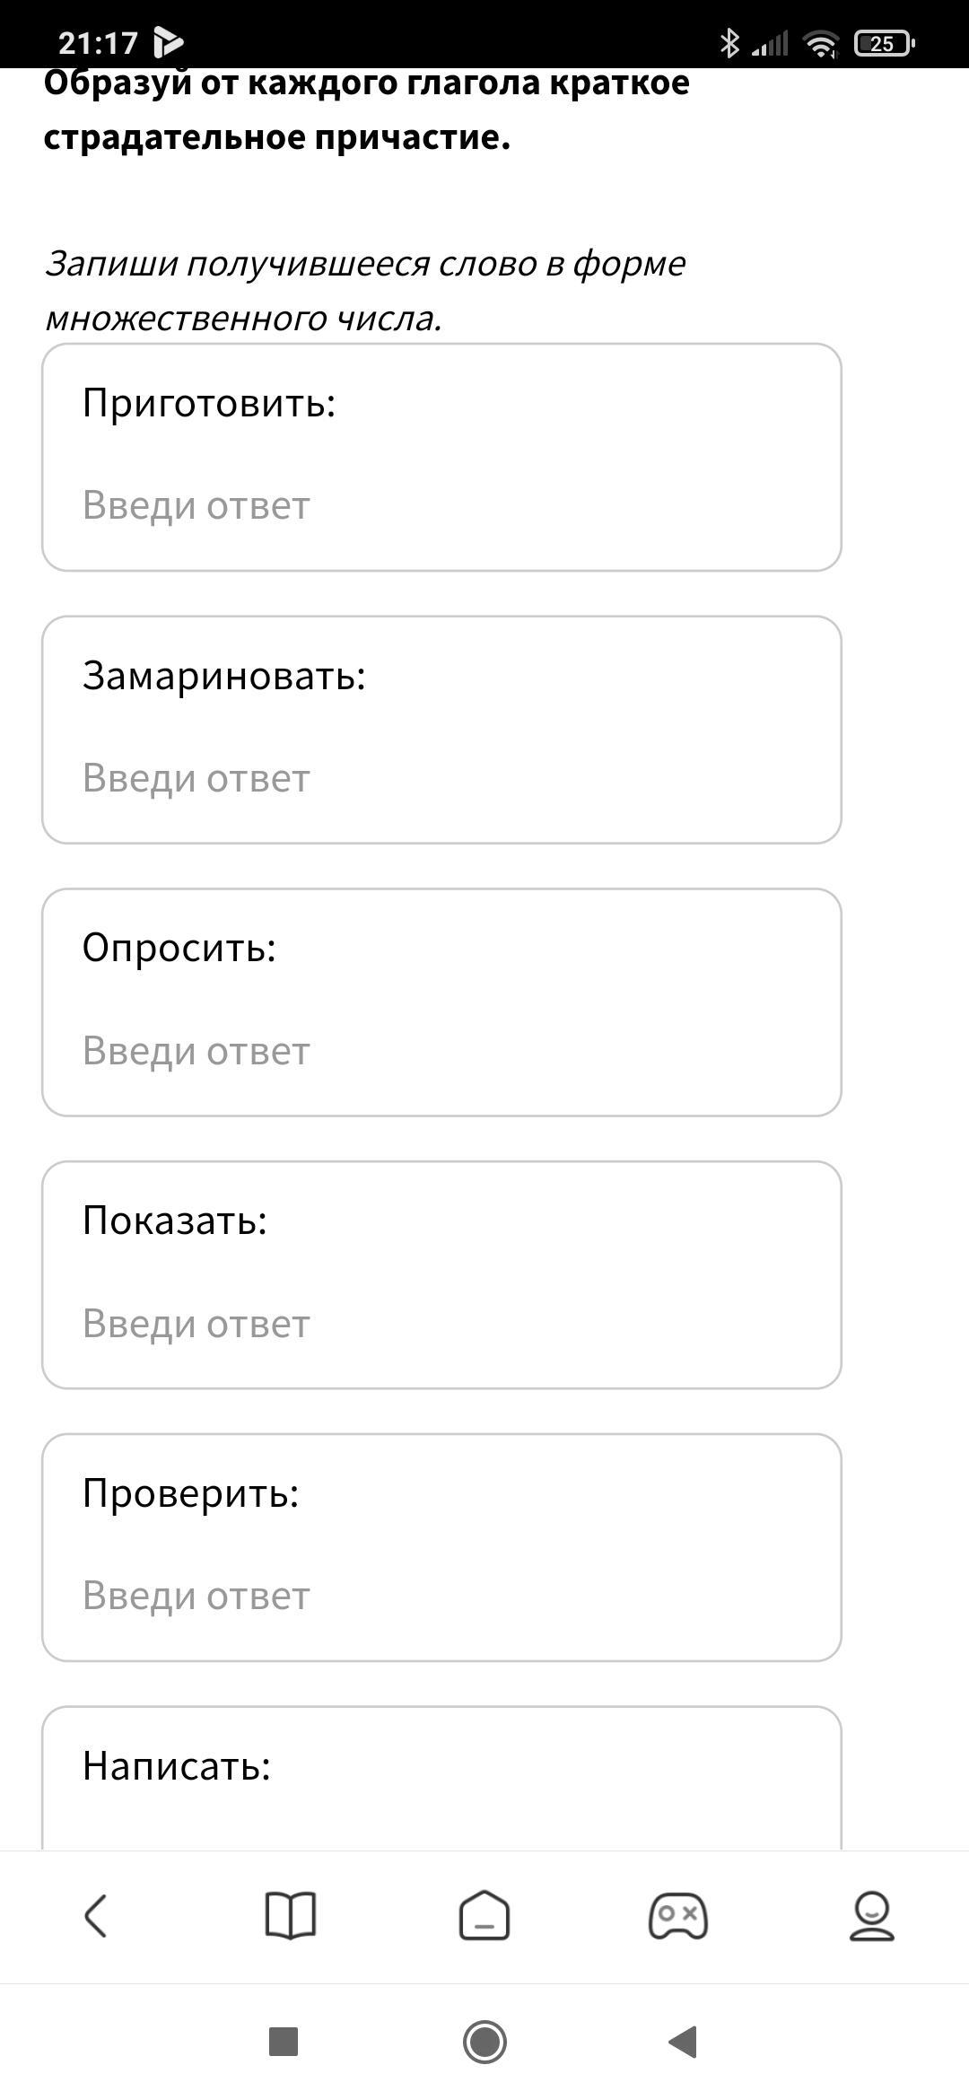Tap the Написать card at the bottom
969x2100 pixels.
coord(441,1778)
